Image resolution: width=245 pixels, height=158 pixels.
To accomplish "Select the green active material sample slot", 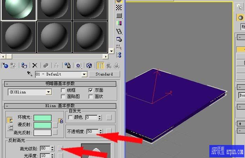I will point(19,10).
